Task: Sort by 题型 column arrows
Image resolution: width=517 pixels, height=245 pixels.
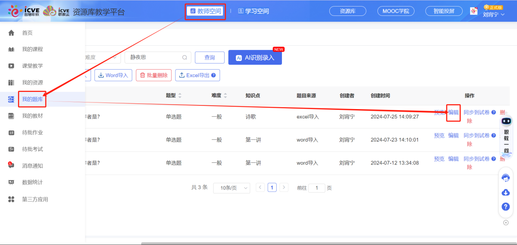Action: 180,96
